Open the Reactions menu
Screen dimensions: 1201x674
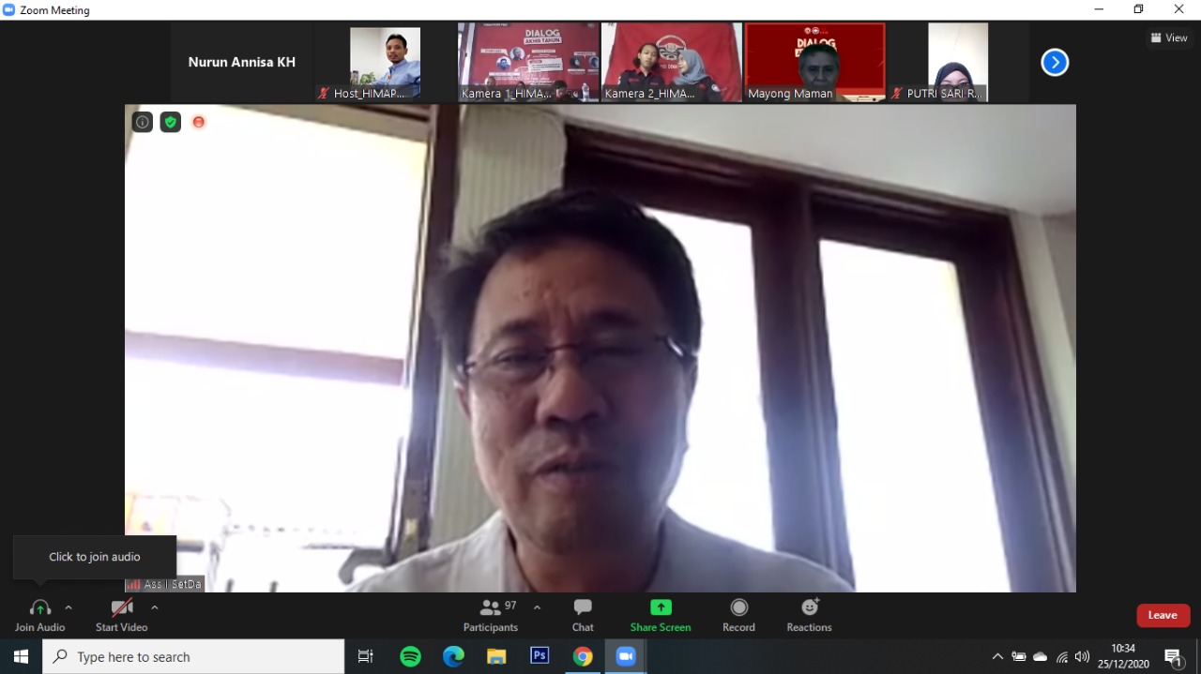pos(809,615)
